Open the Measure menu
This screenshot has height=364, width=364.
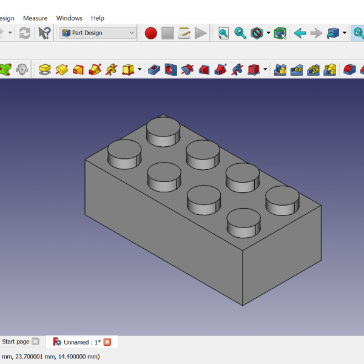click(35, 18)
